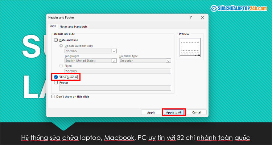Click the Cancel button
This screenshot has width=272, height=145.
pyautogui.click(x=197, y=112)
